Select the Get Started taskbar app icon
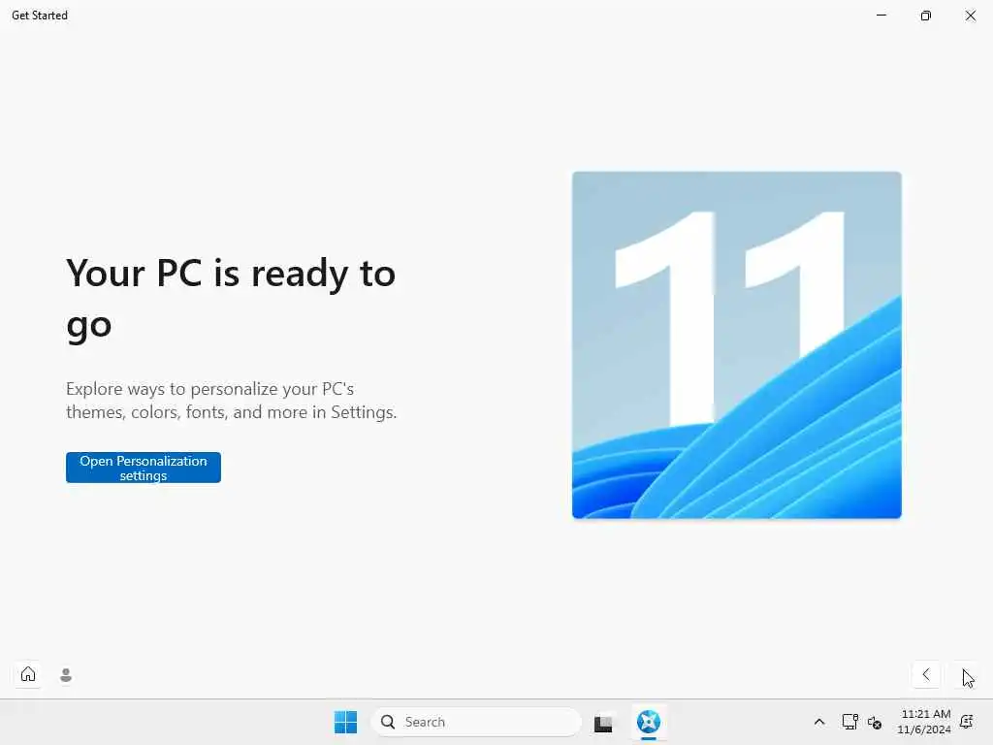 click(x=649, y=722)
